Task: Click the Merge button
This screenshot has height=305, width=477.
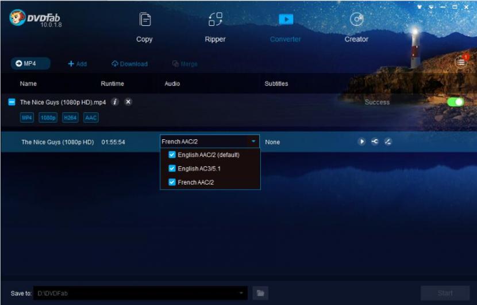Action: (185, 64)
